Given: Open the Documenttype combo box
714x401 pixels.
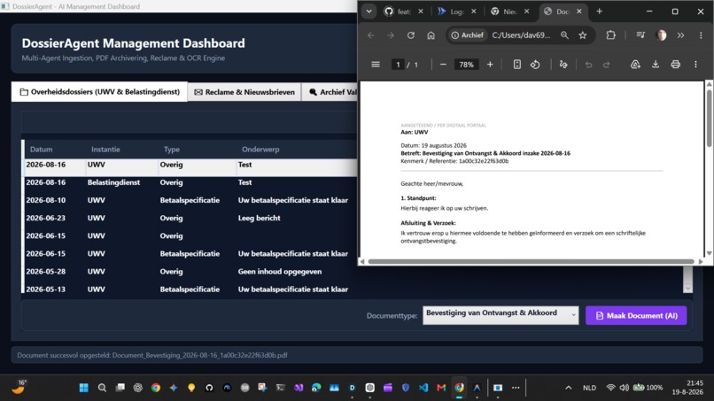Looking at the screenshot, I should 501,315.
